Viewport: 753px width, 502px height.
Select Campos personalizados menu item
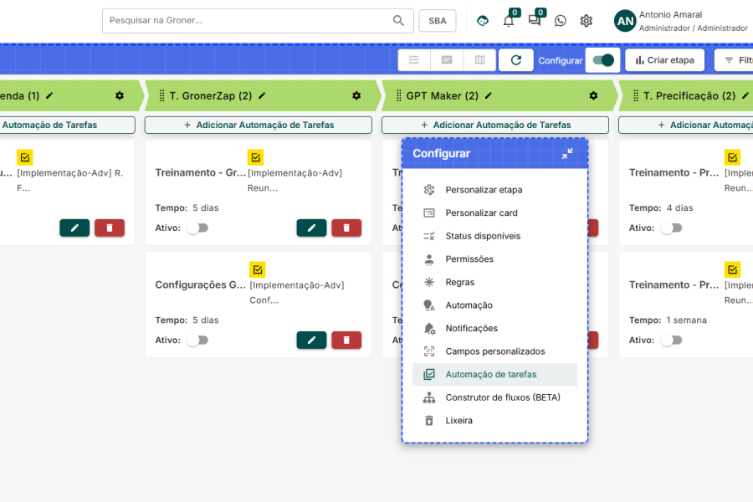(x=494, y=351)
